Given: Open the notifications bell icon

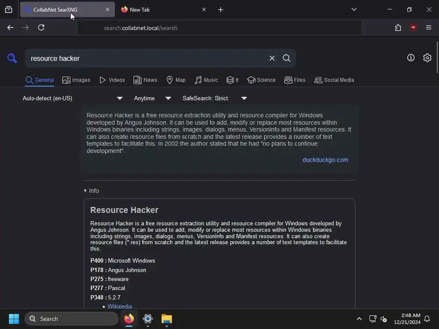Looking at the screenshot, I should point(427,319).
